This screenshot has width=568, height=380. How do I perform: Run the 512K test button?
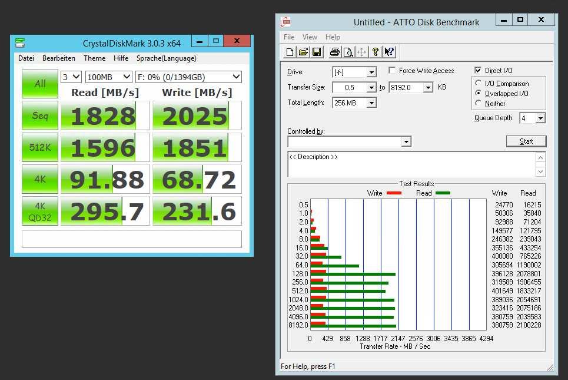pos(40,147)
